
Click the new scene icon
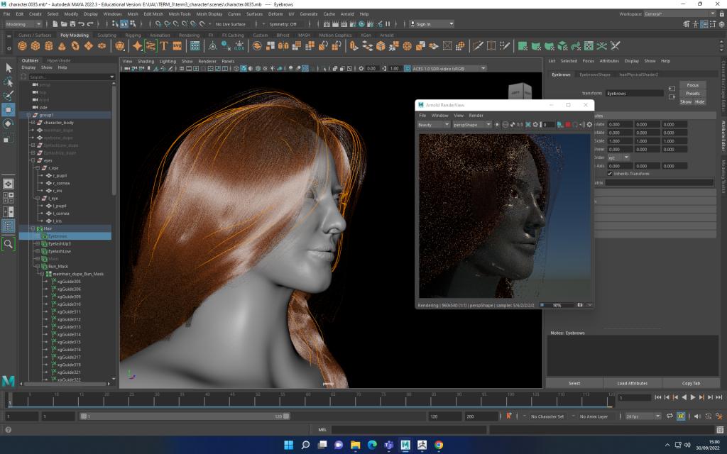55,24
